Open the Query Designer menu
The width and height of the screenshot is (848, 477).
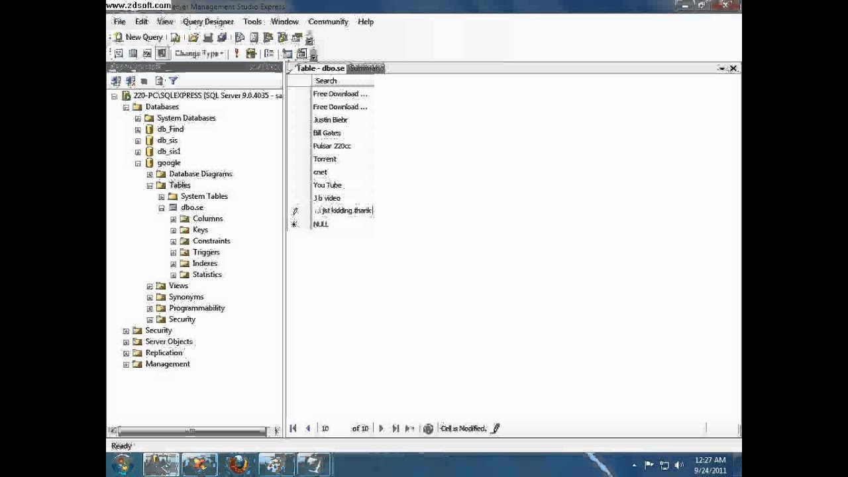208,22
